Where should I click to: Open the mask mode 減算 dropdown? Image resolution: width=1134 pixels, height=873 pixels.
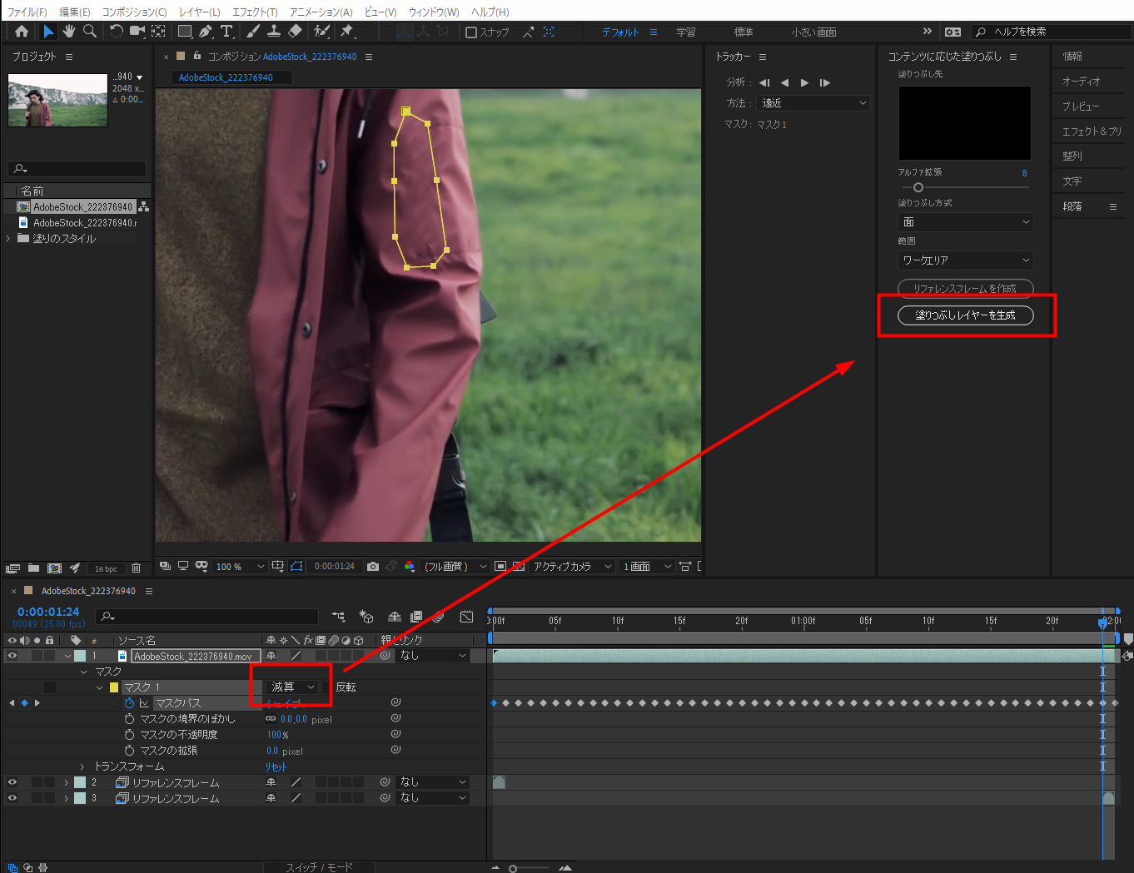(x=293, y=687)
